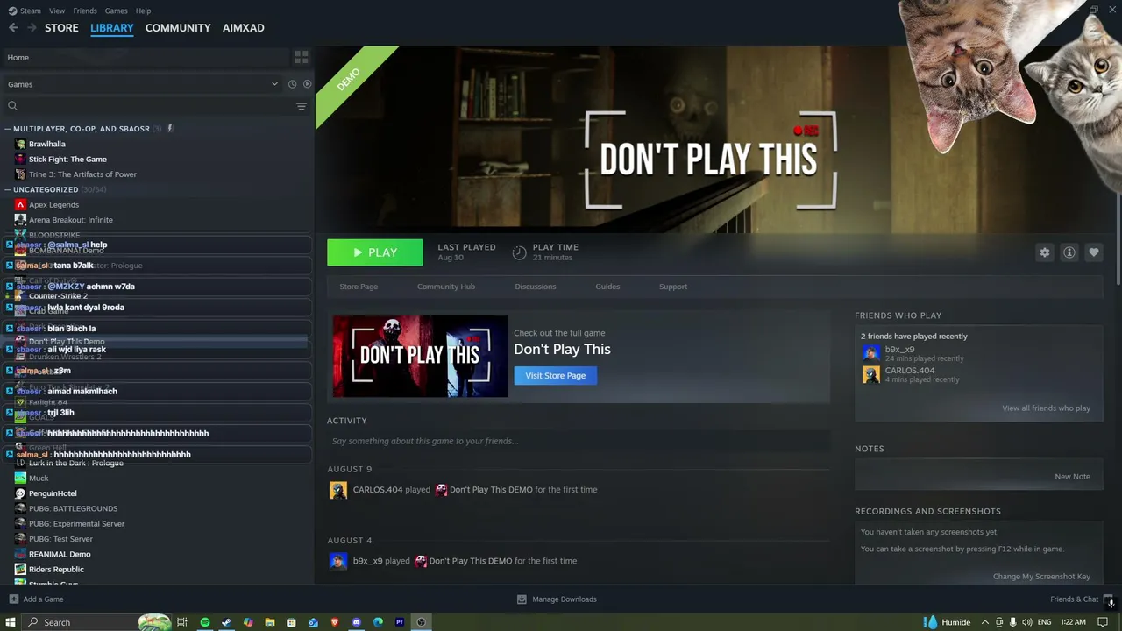Open the Discussions tab
Screen dimensions: 1122x631
tap(536, 287)
